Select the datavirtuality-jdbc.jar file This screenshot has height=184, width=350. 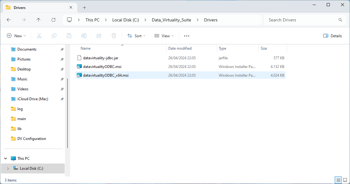100,58
